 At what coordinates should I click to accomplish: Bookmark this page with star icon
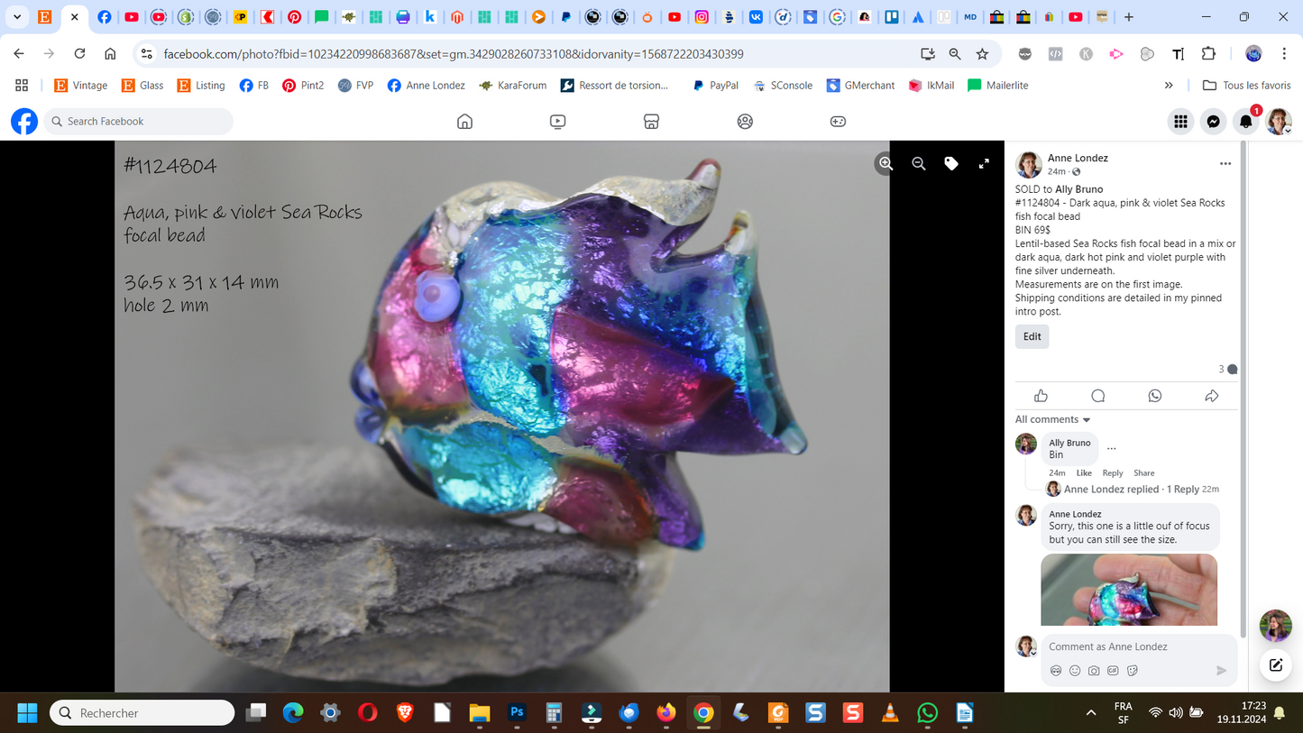click(x=982, y=54)
